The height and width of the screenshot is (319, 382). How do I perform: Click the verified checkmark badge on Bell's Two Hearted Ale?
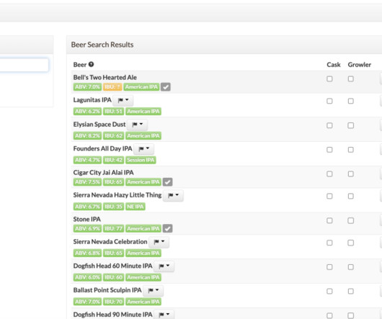pos(166,87)
